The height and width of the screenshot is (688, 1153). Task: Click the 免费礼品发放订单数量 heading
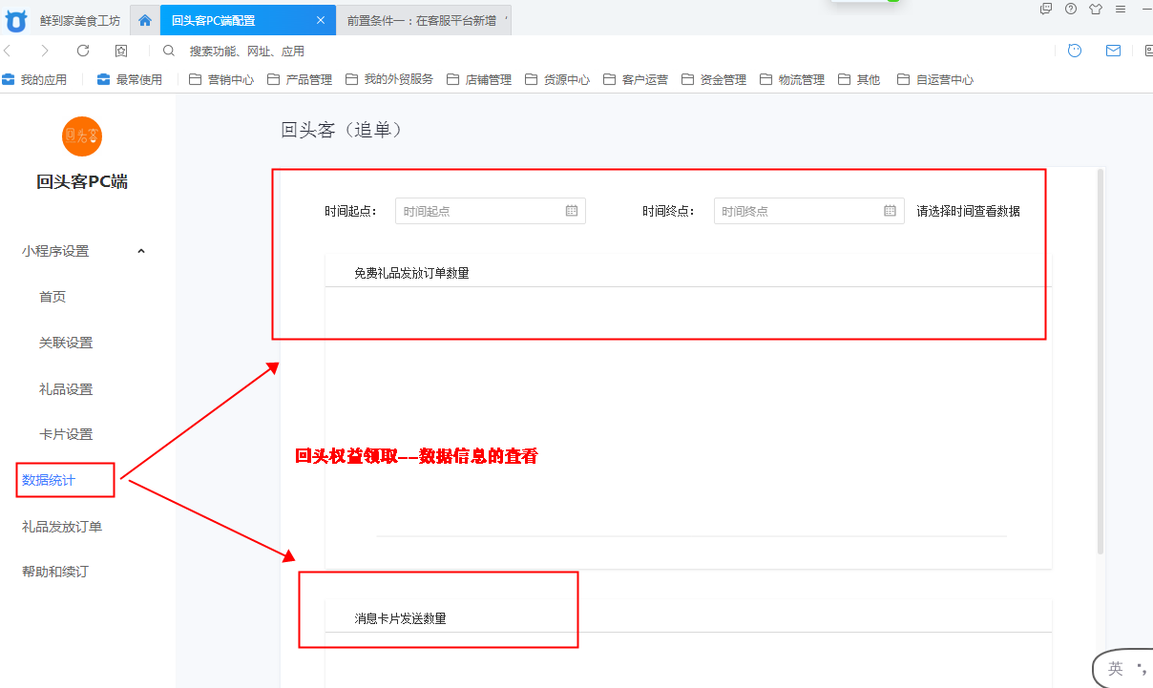click(411, 273)
